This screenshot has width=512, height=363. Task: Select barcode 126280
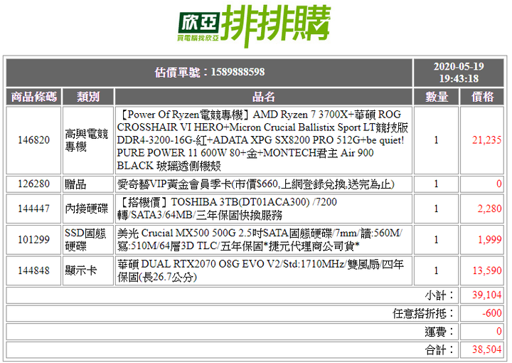(x=33, y=184)
